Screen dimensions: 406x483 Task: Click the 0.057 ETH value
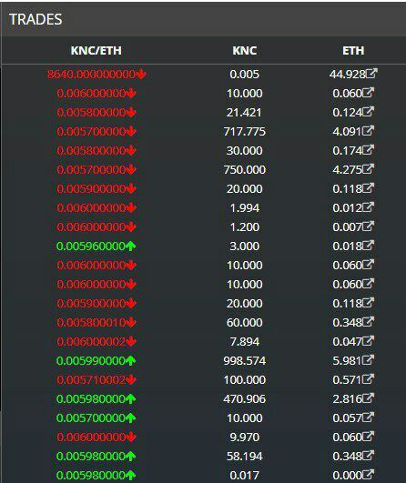click(x=347, y=418)
